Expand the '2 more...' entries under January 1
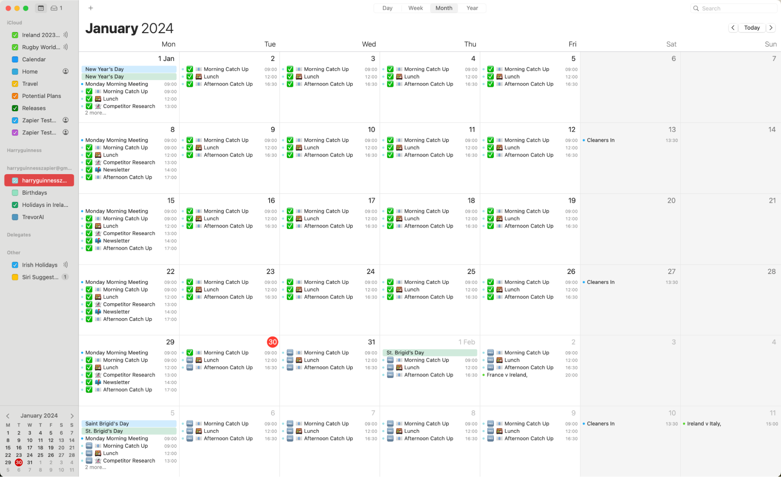Screen dimensions: 781x477 tap(95, 113)
